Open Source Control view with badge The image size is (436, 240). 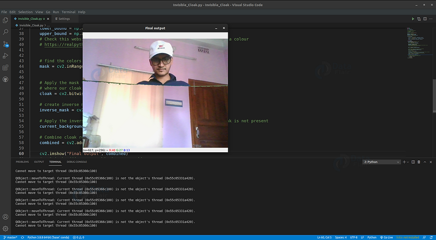click(5, 44)
